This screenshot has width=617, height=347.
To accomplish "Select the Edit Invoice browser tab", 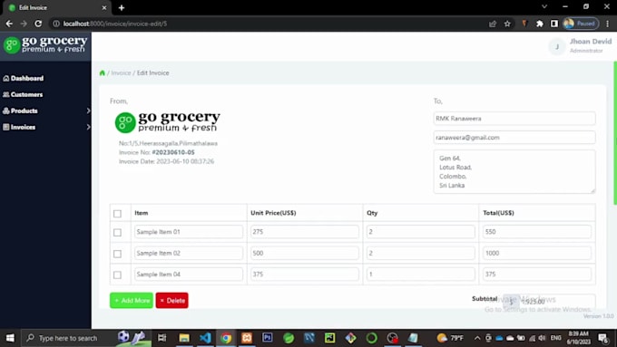I will coord(57,7).
